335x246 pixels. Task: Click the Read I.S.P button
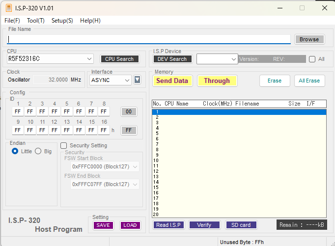click(168, 225)
